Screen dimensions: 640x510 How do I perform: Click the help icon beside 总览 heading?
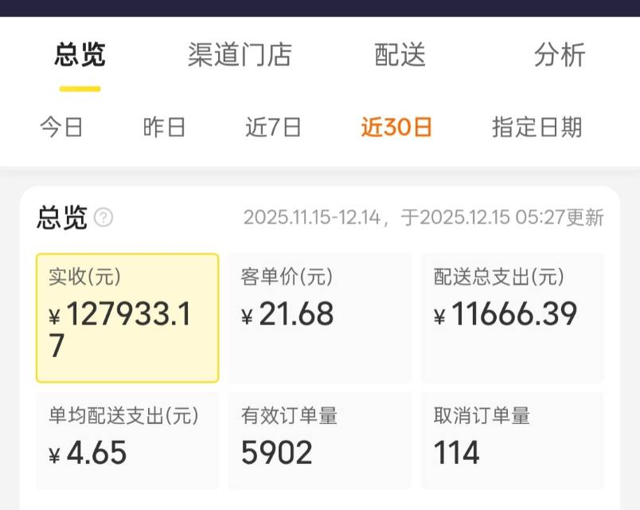tap(103, 218)
